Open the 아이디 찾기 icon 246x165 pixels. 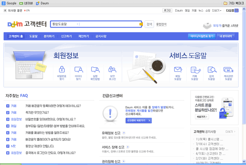(x=79, y=69)
